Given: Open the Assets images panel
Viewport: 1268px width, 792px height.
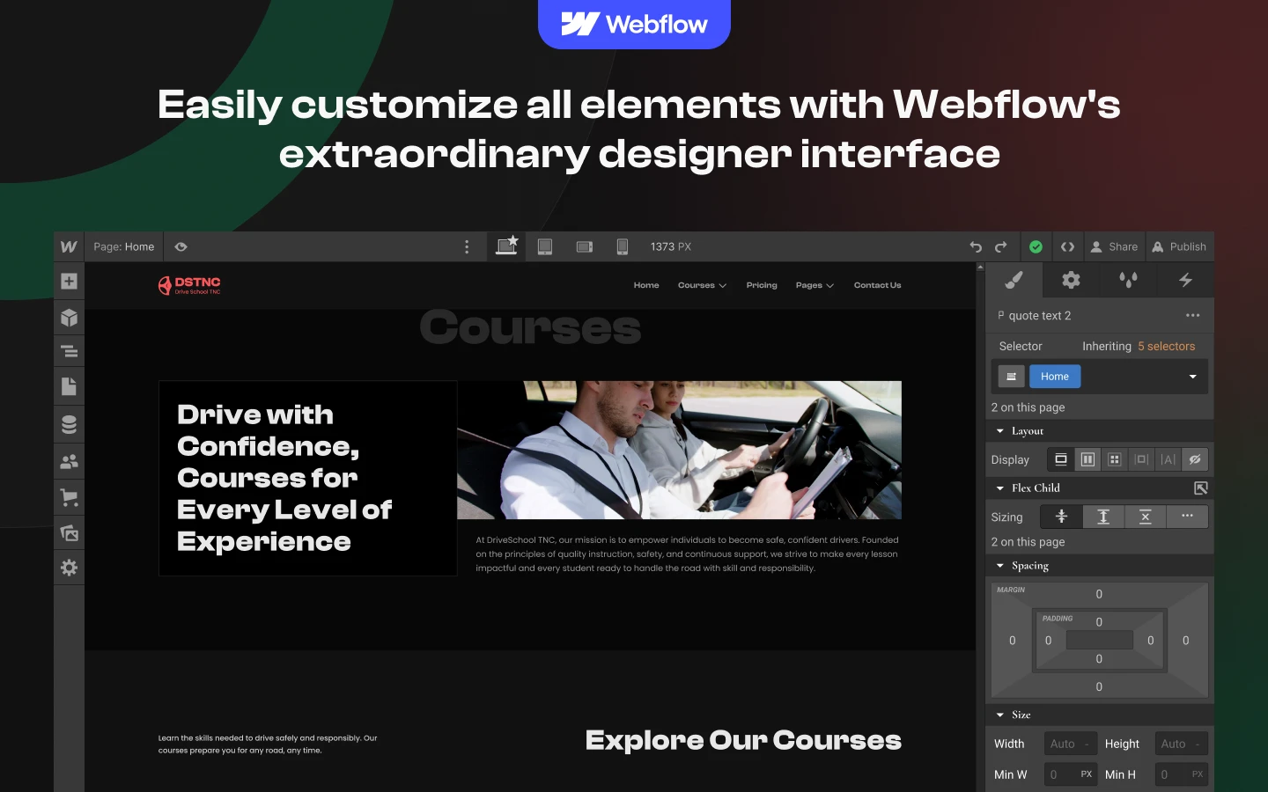Looking at the screenshot, I should coord(69,532).
